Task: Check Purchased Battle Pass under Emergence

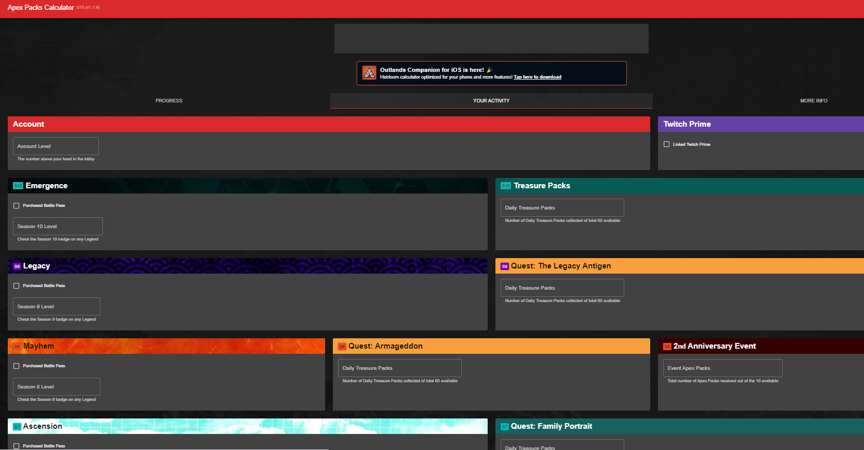Action: [x=17, y=205]
